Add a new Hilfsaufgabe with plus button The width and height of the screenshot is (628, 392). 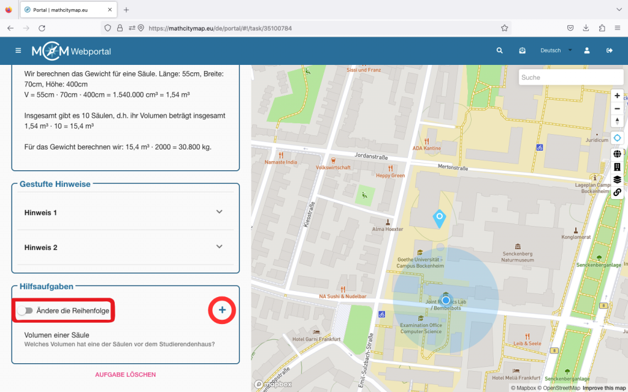[222, 311]
